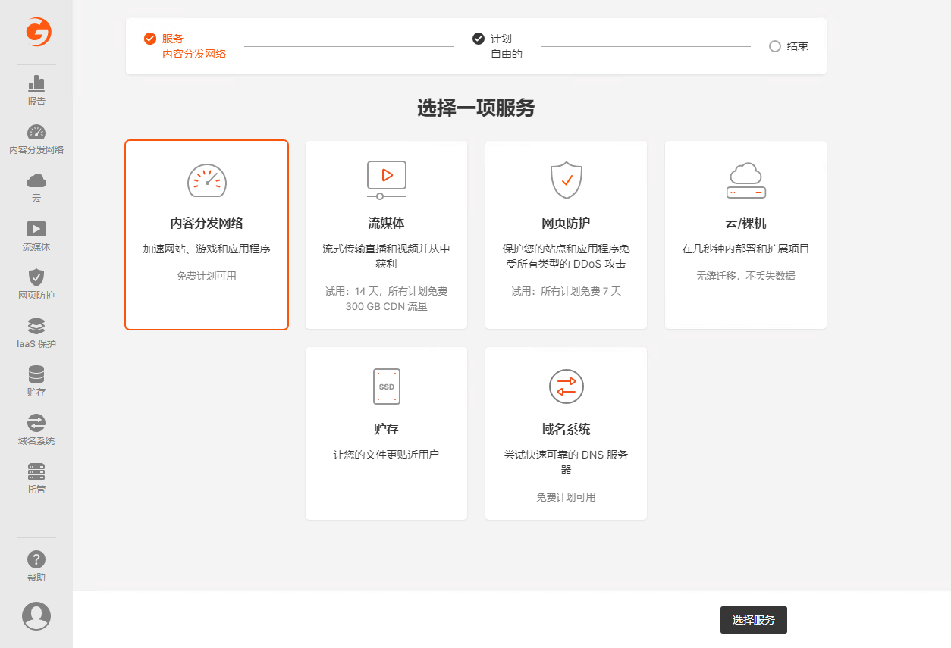This screenshot has width=951, height=648.
Task: Click 自由的 label under 计划 step
Action: [507, 54]
